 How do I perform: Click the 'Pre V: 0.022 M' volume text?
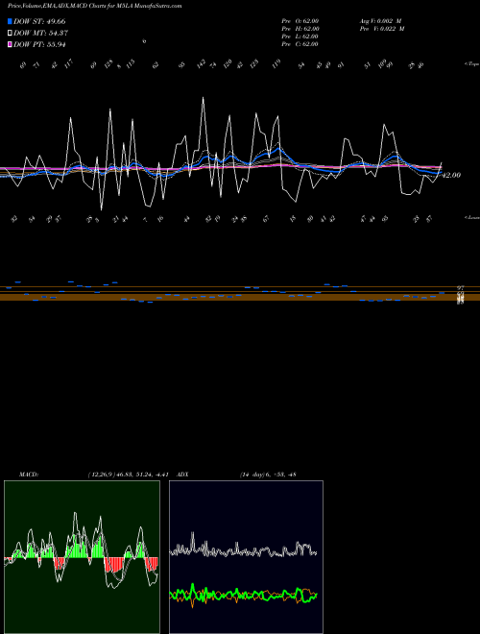(x=382, y=29)
